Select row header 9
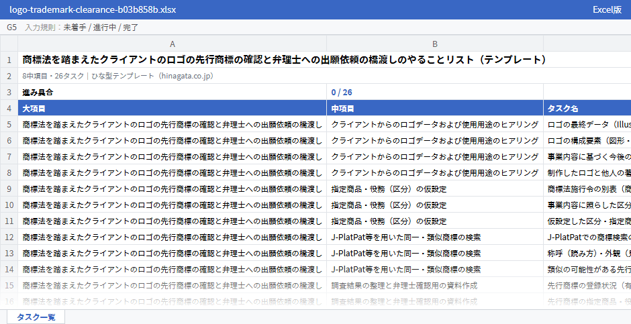This screenshot has height=324, width=631. point(9,188)
